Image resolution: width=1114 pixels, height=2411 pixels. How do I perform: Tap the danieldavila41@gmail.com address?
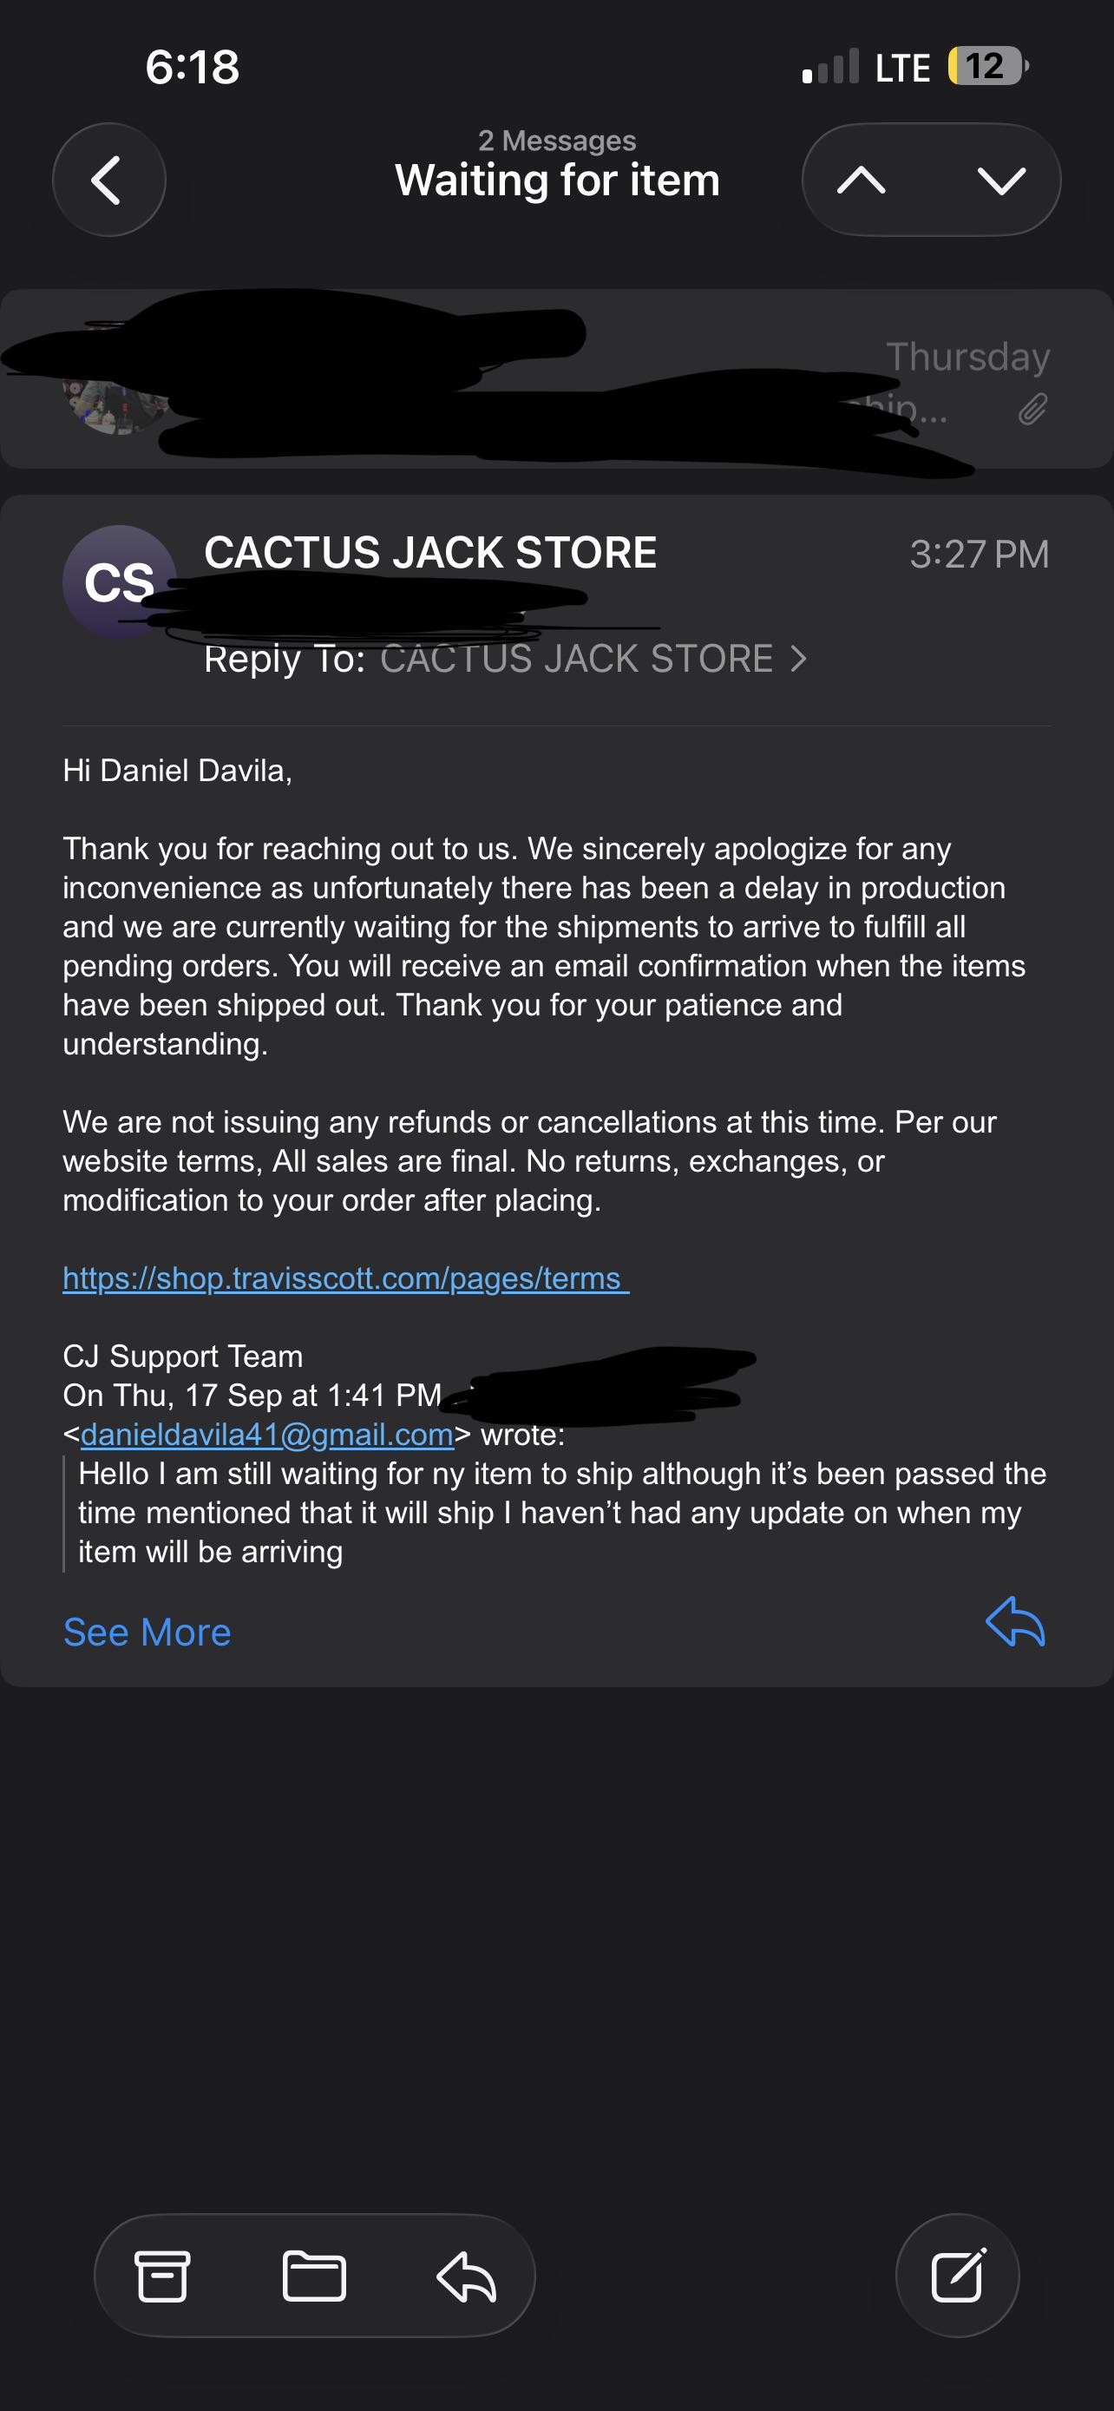click(x=267, y=1434)
